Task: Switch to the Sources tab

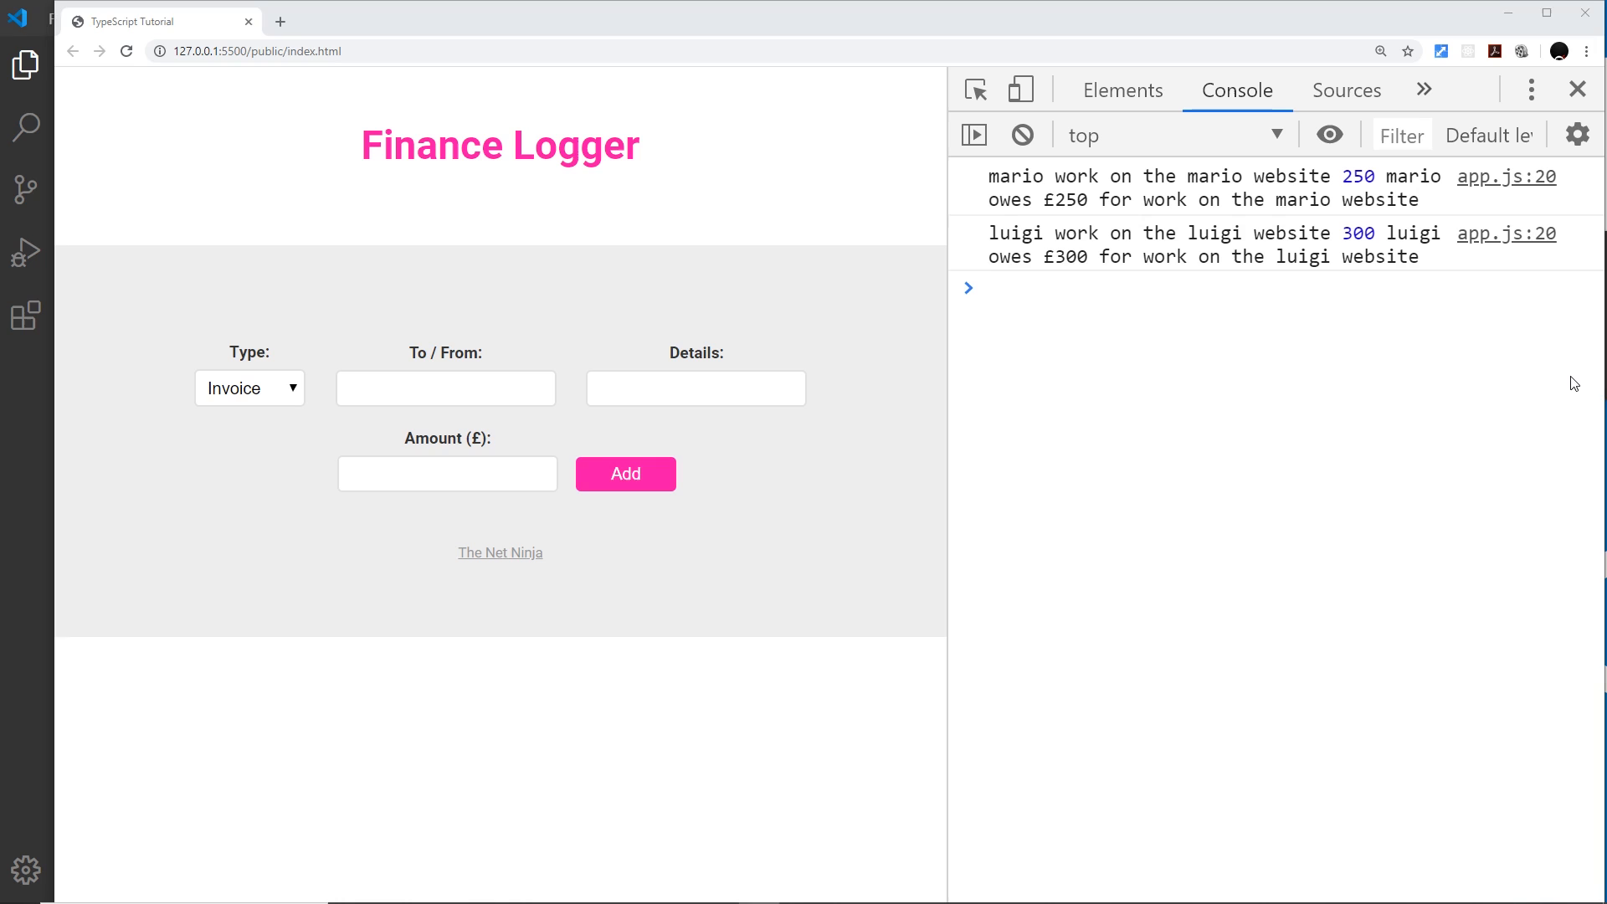Action: 1347,90
